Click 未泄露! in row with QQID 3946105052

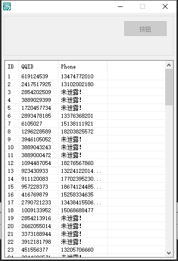pos(71,139)
